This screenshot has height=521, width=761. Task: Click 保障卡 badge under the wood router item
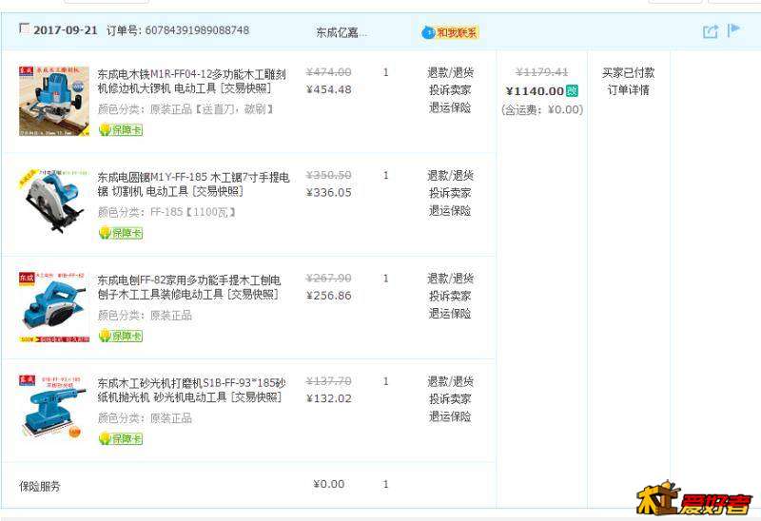pyautogui.click(x=121, y=130)
